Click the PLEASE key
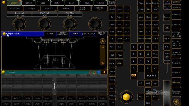 pyautogui.click(x=151, y=76)
